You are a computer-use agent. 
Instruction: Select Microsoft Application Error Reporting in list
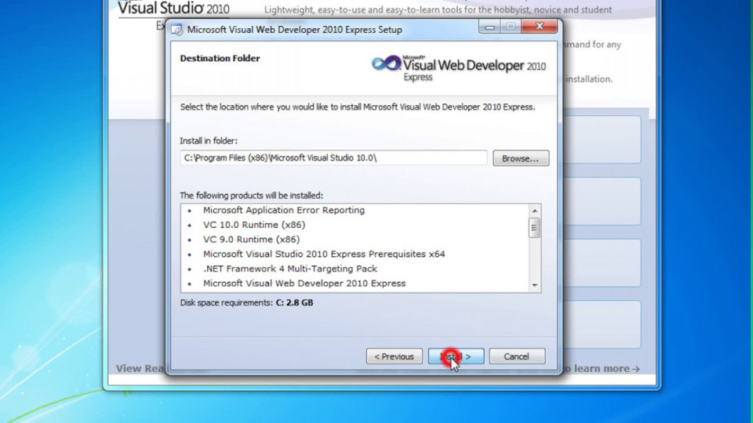283,210
